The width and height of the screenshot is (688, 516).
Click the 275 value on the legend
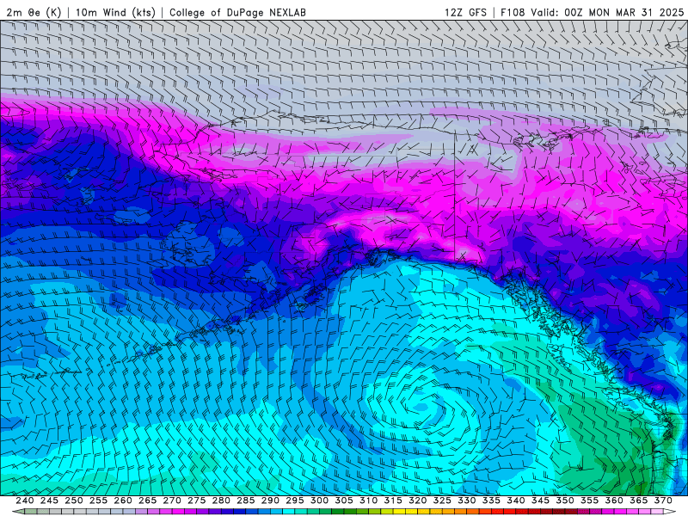tap(197, 501)
